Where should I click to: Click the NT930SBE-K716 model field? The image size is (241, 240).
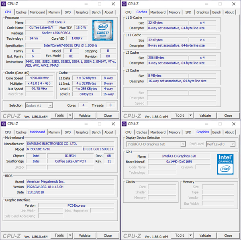[54, 149]
